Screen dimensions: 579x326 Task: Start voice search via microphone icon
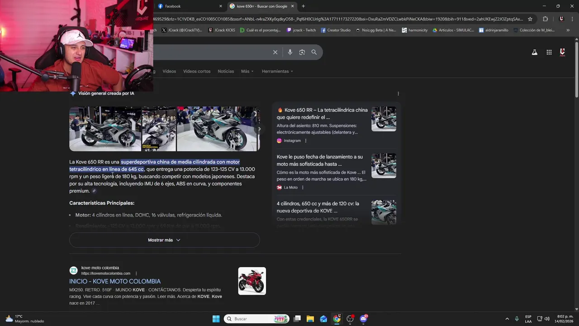[290, 52]
